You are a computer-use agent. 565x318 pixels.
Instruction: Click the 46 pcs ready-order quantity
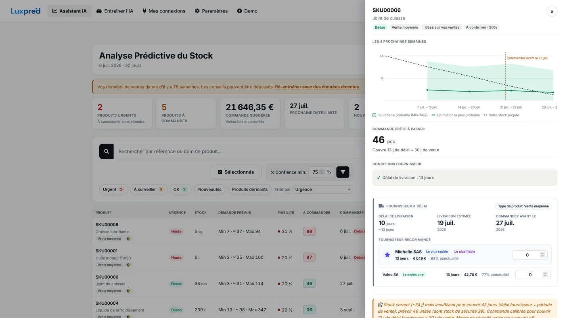pos(384,140)
